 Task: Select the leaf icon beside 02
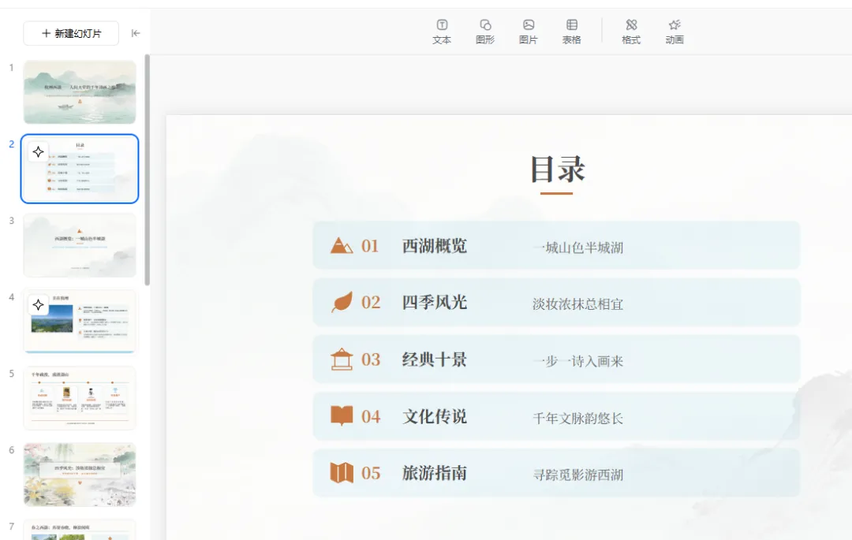click(x=342, y=302)
